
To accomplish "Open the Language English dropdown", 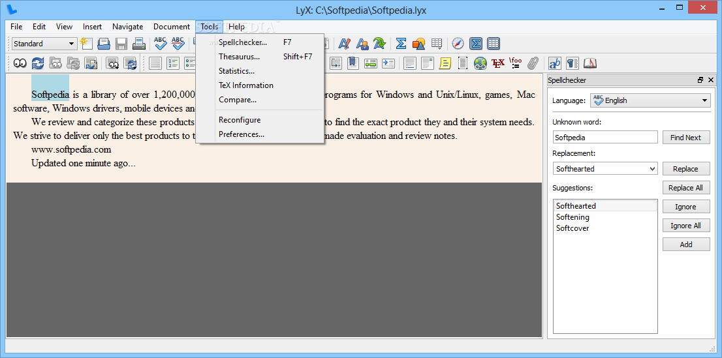I will [x=651, y=100].
